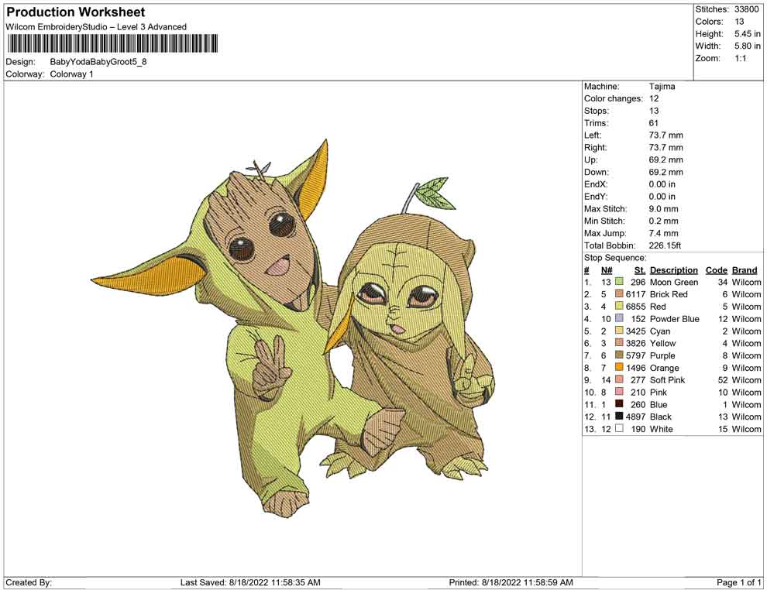The image size is (767, 590).
Task: Select the swatch beside 3425 Cyan
Action: pos(619,331)
